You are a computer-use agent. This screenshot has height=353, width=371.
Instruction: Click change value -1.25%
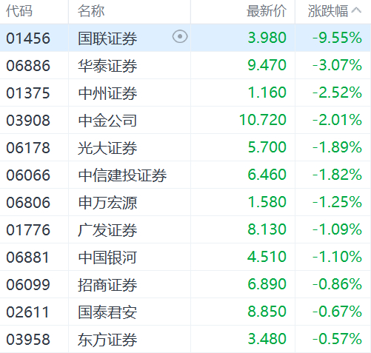(x=337, y=202)
